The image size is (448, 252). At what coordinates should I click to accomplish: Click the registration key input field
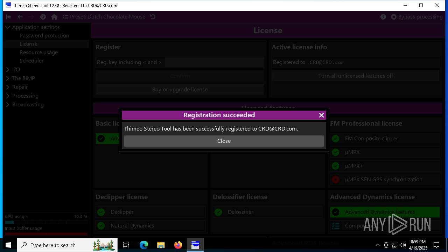tap(214, 62)
